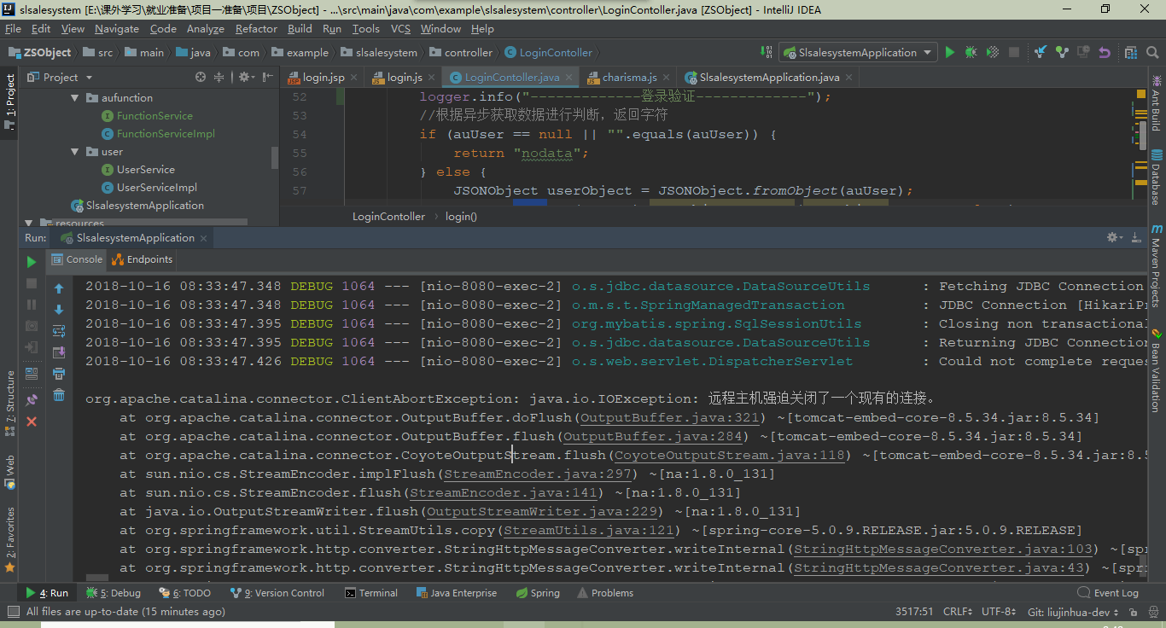Open Search Everywhere magnifier icon
The image size is (1166, 628).
click(1151, 52)
